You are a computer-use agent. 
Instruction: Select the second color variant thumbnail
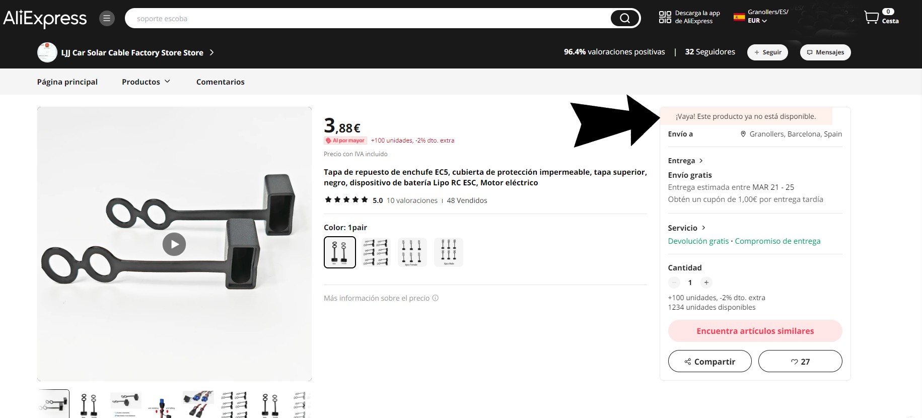pos(376,252)
